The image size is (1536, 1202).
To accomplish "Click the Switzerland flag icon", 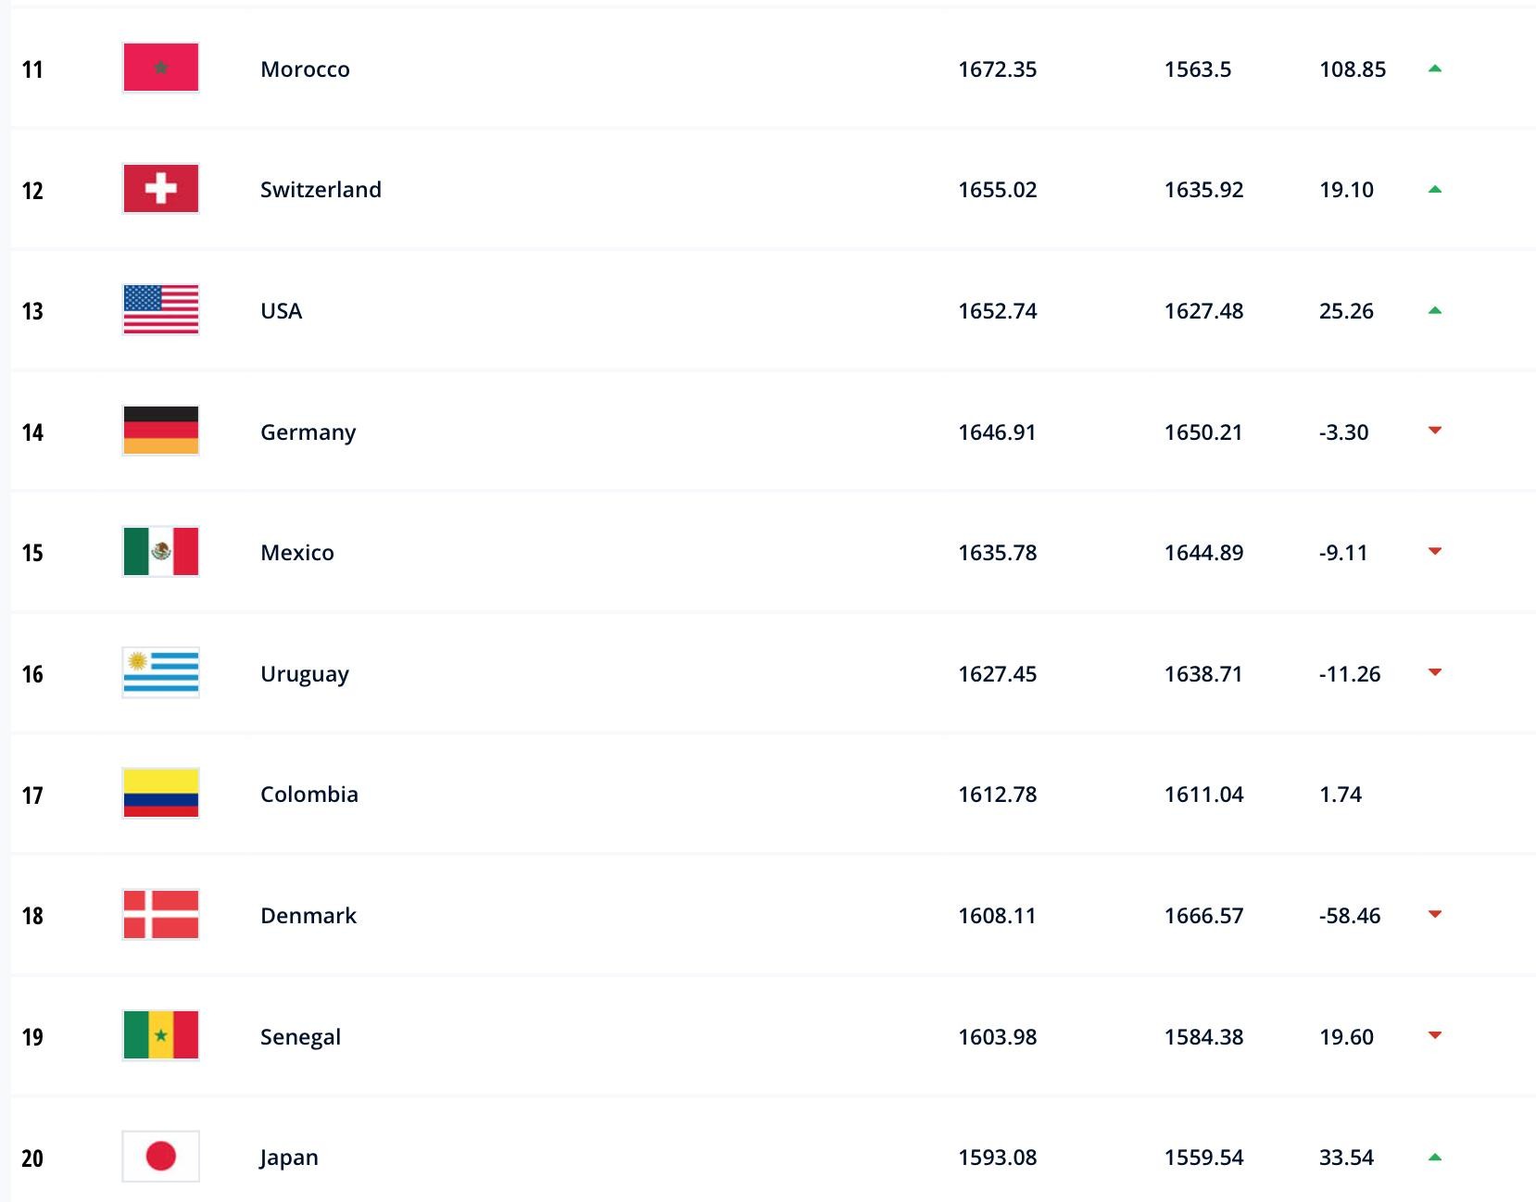I will 160,189.
